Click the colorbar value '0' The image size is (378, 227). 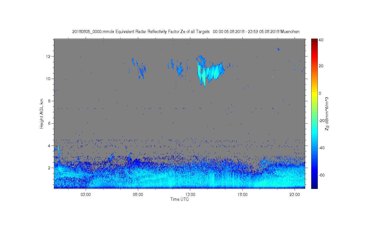[320, 93]
